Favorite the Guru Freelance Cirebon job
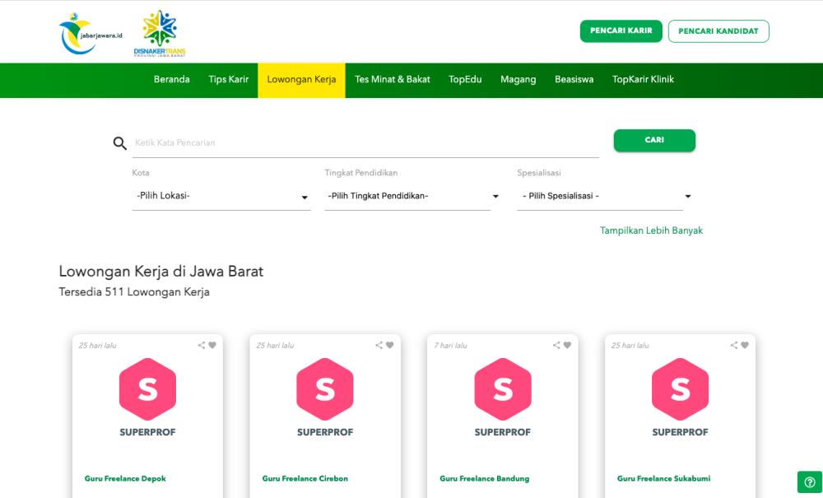Screen dimensions: 823x498 click(x=389, y=345)
